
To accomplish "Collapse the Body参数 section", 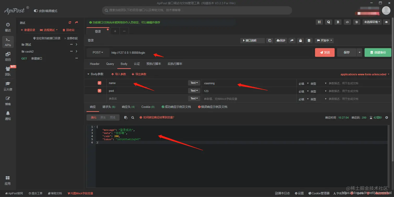I will click(x=95, y=74).
